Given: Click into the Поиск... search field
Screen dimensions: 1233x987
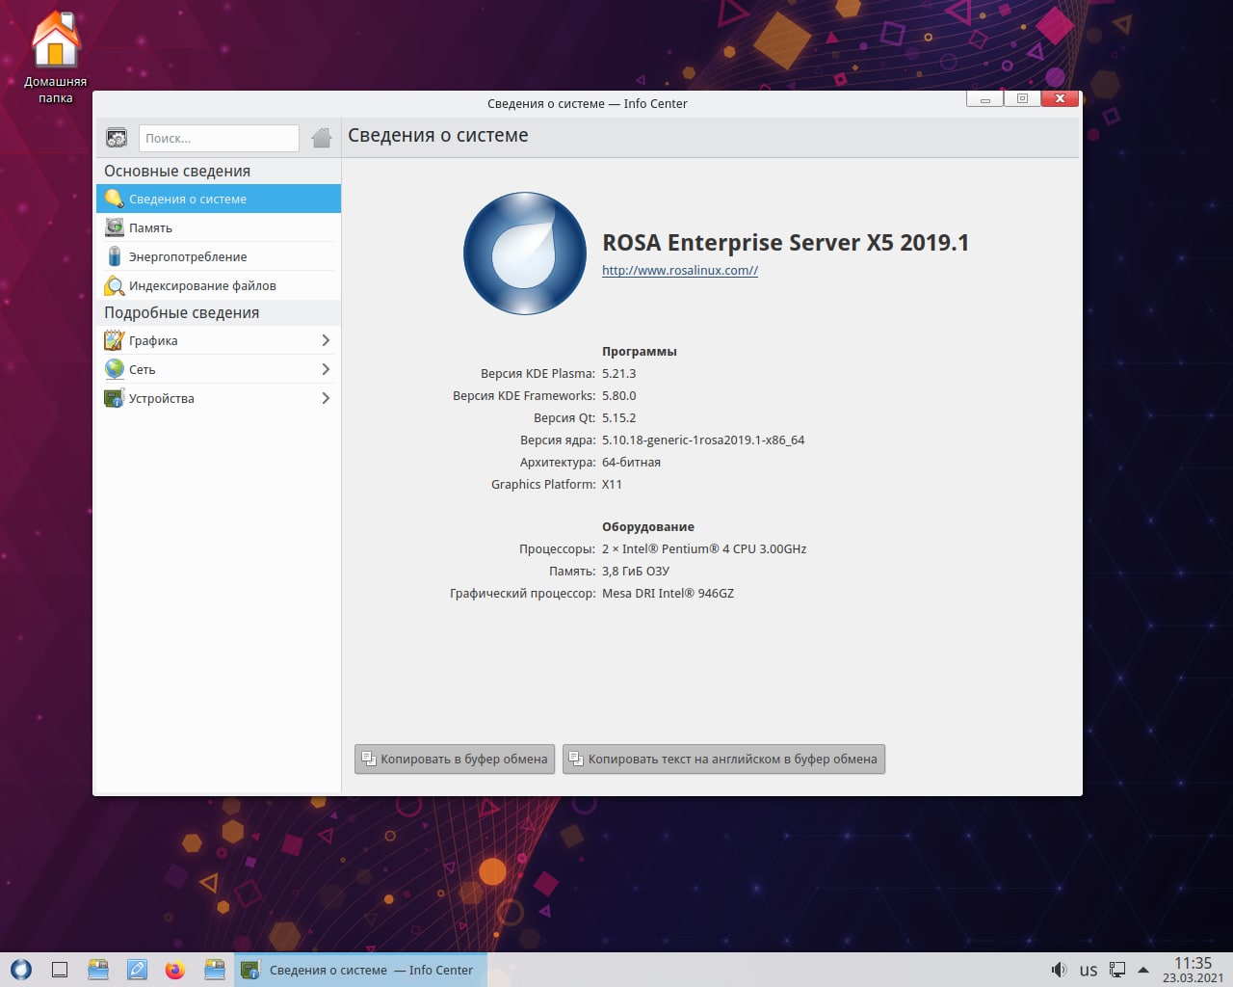Looking at the screenshot, I should tap(219, 138).
